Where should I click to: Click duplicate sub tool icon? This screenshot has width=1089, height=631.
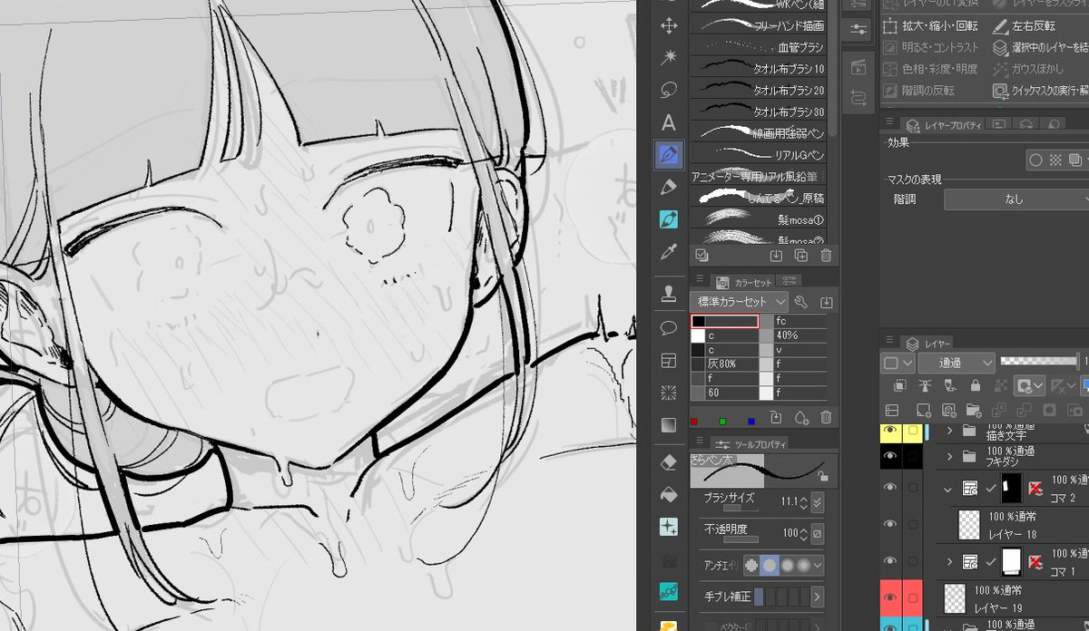pyautogui.click(x=801, y=257)
